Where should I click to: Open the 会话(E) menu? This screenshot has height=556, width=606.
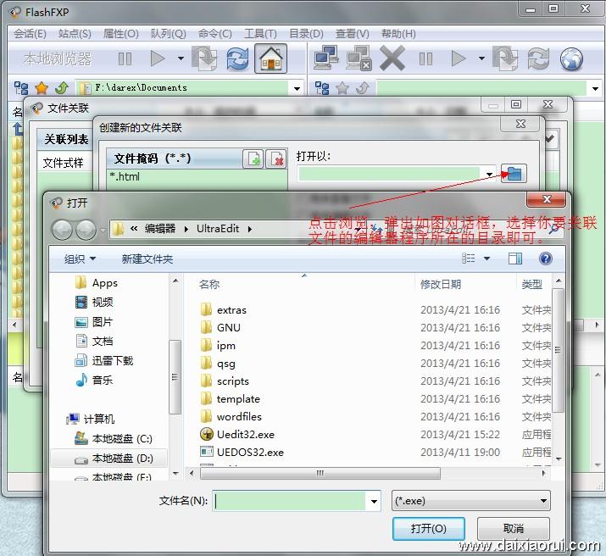pos(30,34)
